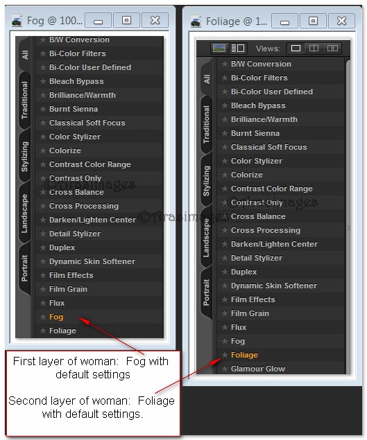Image resolution: width=367 pixels, height=440 pixels.
Task: Mark Bleach Bypass as favorite in Fog window
Action: tap(43, 81)
